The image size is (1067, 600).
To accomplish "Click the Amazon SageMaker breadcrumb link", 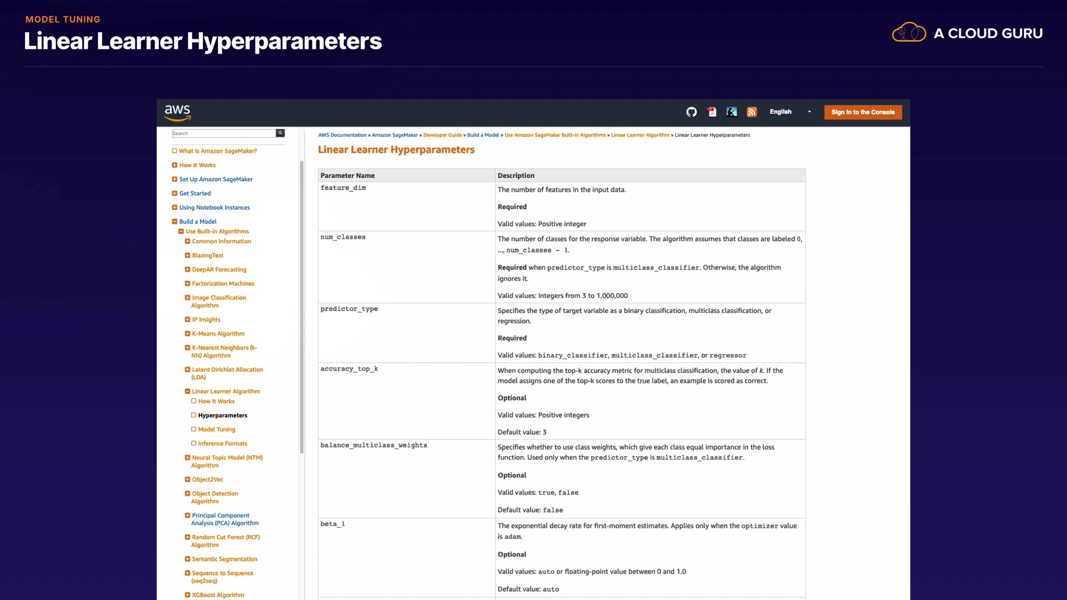I will 395,135.
